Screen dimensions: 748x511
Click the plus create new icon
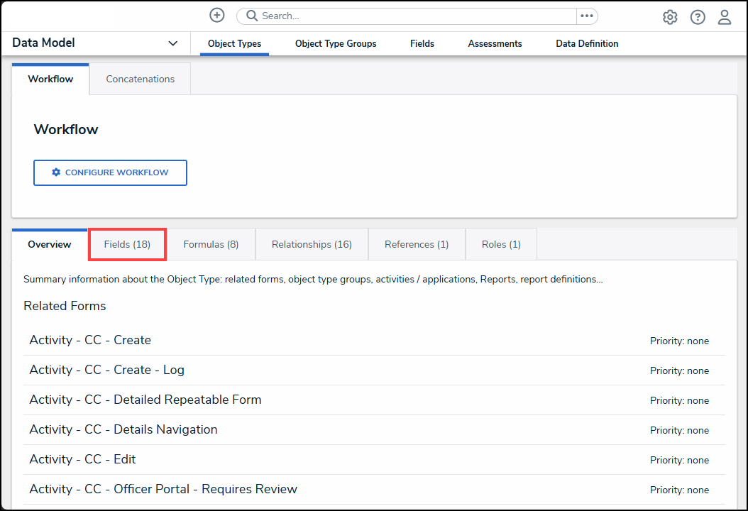click(x=217, y=16)
